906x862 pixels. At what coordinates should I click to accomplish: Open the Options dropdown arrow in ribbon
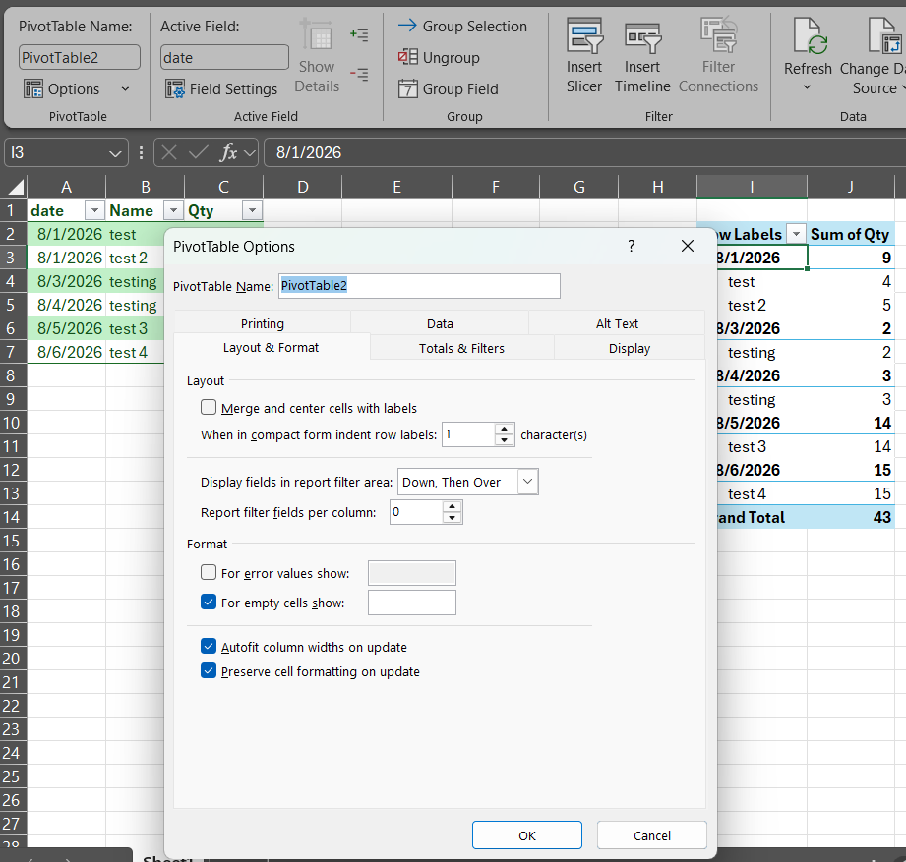click(x=125, y=88)
